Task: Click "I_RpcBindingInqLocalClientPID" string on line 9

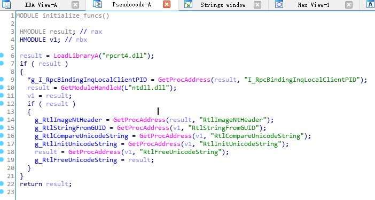Action: tap(302, 80)
